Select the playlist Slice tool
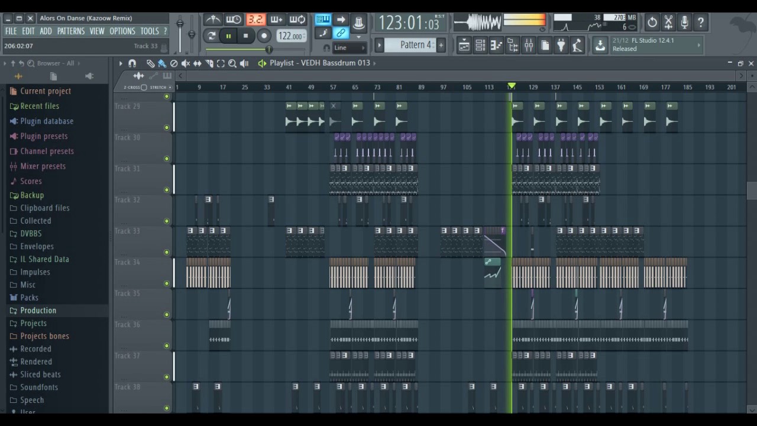This screenshot has width=757, height=426. 209,63
